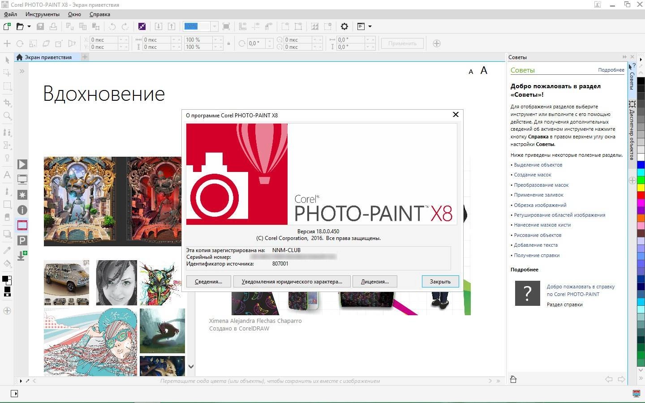Toggle larger text size with the big A

(x=484, y=70)
